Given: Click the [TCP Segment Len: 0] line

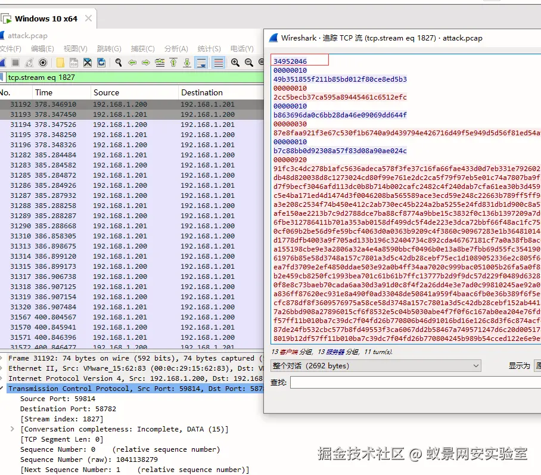Looking at the screenshot, I should (x=62, y=439).
